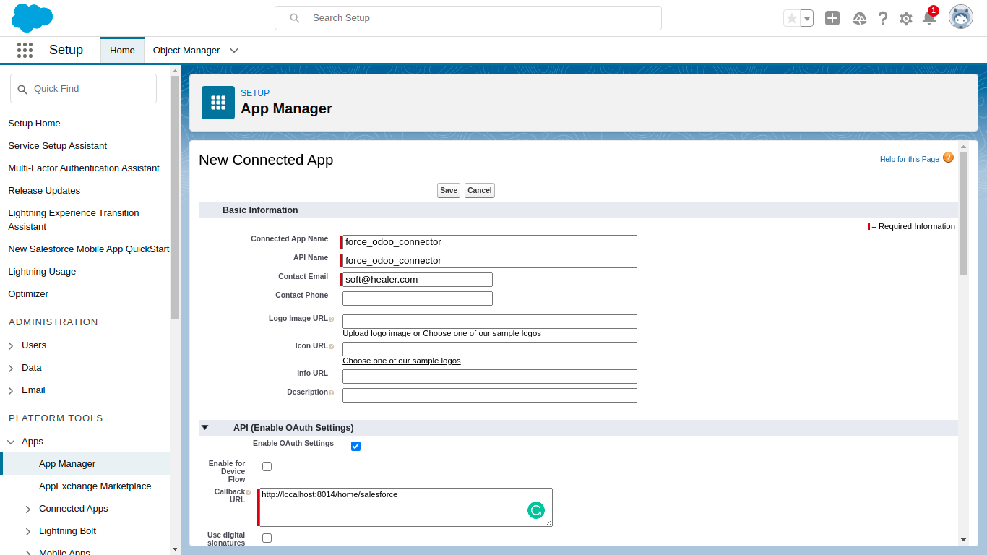Click the Quick Find field
987x555 pixels.
(x=83, y=89)
